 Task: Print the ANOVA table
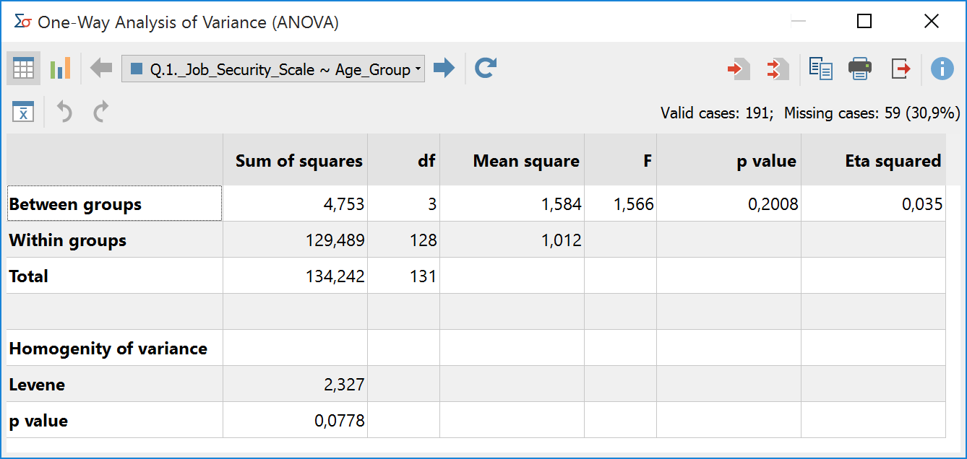pyautogui.click(x=860, y=69)
